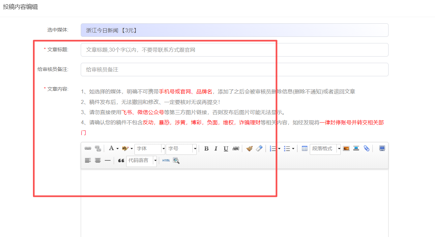Apply strikethrough to text
This screenshot has height=237, width=435.
click(x=236, y=149)
